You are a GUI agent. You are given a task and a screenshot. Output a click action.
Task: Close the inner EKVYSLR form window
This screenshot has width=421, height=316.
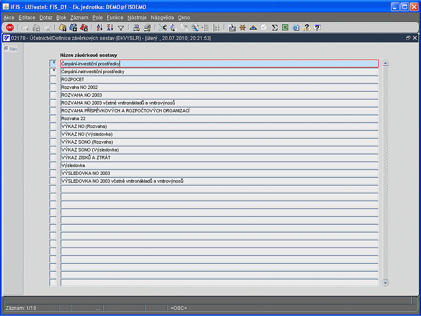tap(415, 38)
